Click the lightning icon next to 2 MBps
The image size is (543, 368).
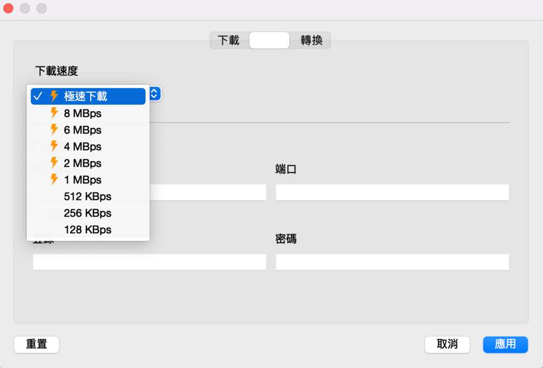(x=54, y=163)
